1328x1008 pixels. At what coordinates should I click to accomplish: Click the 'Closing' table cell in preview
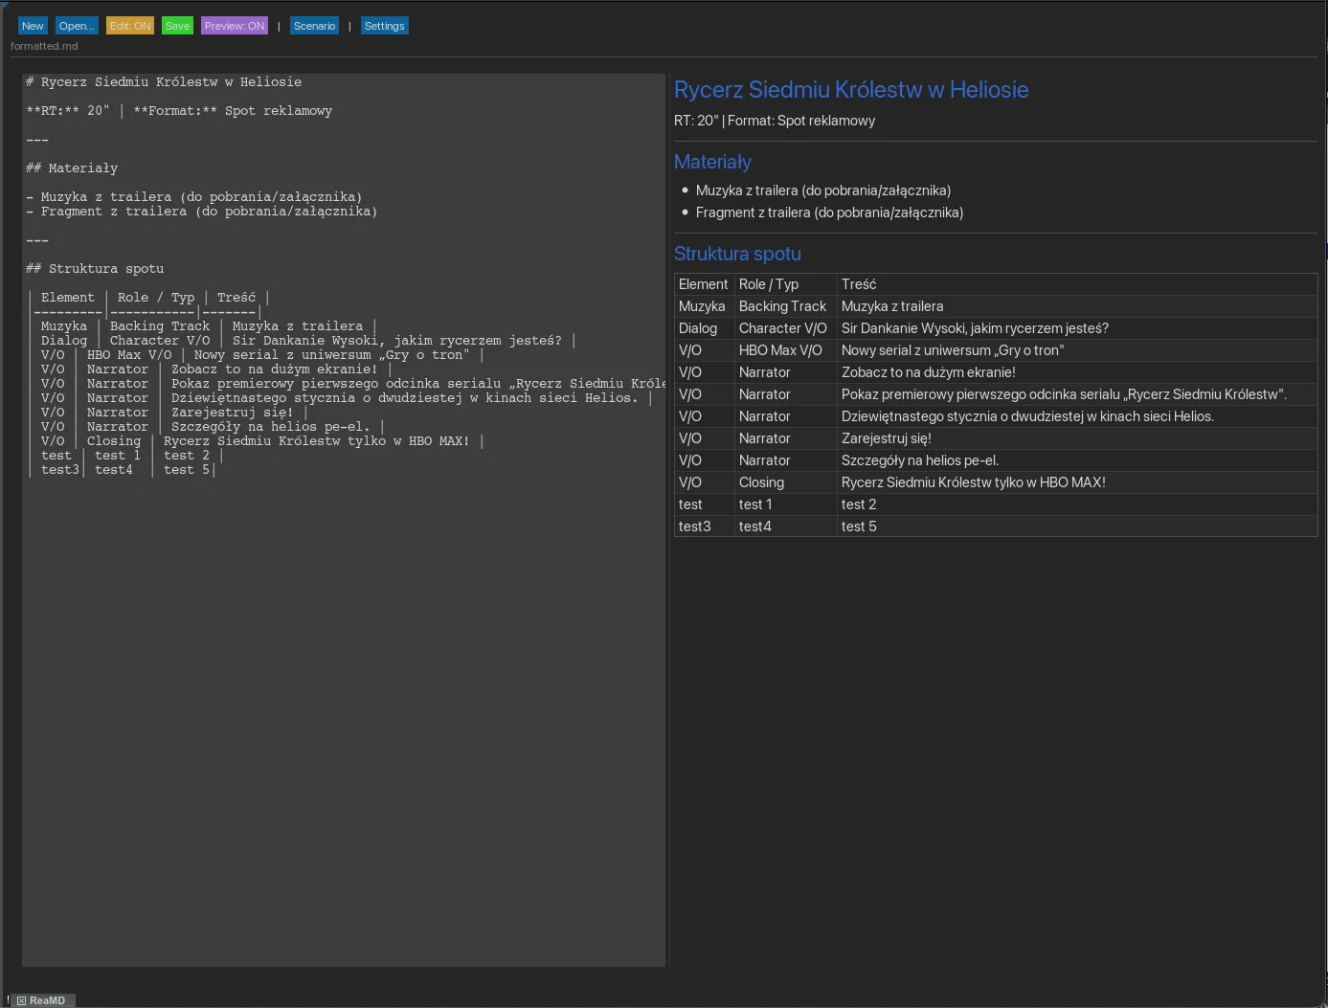(x=786, y=482)
